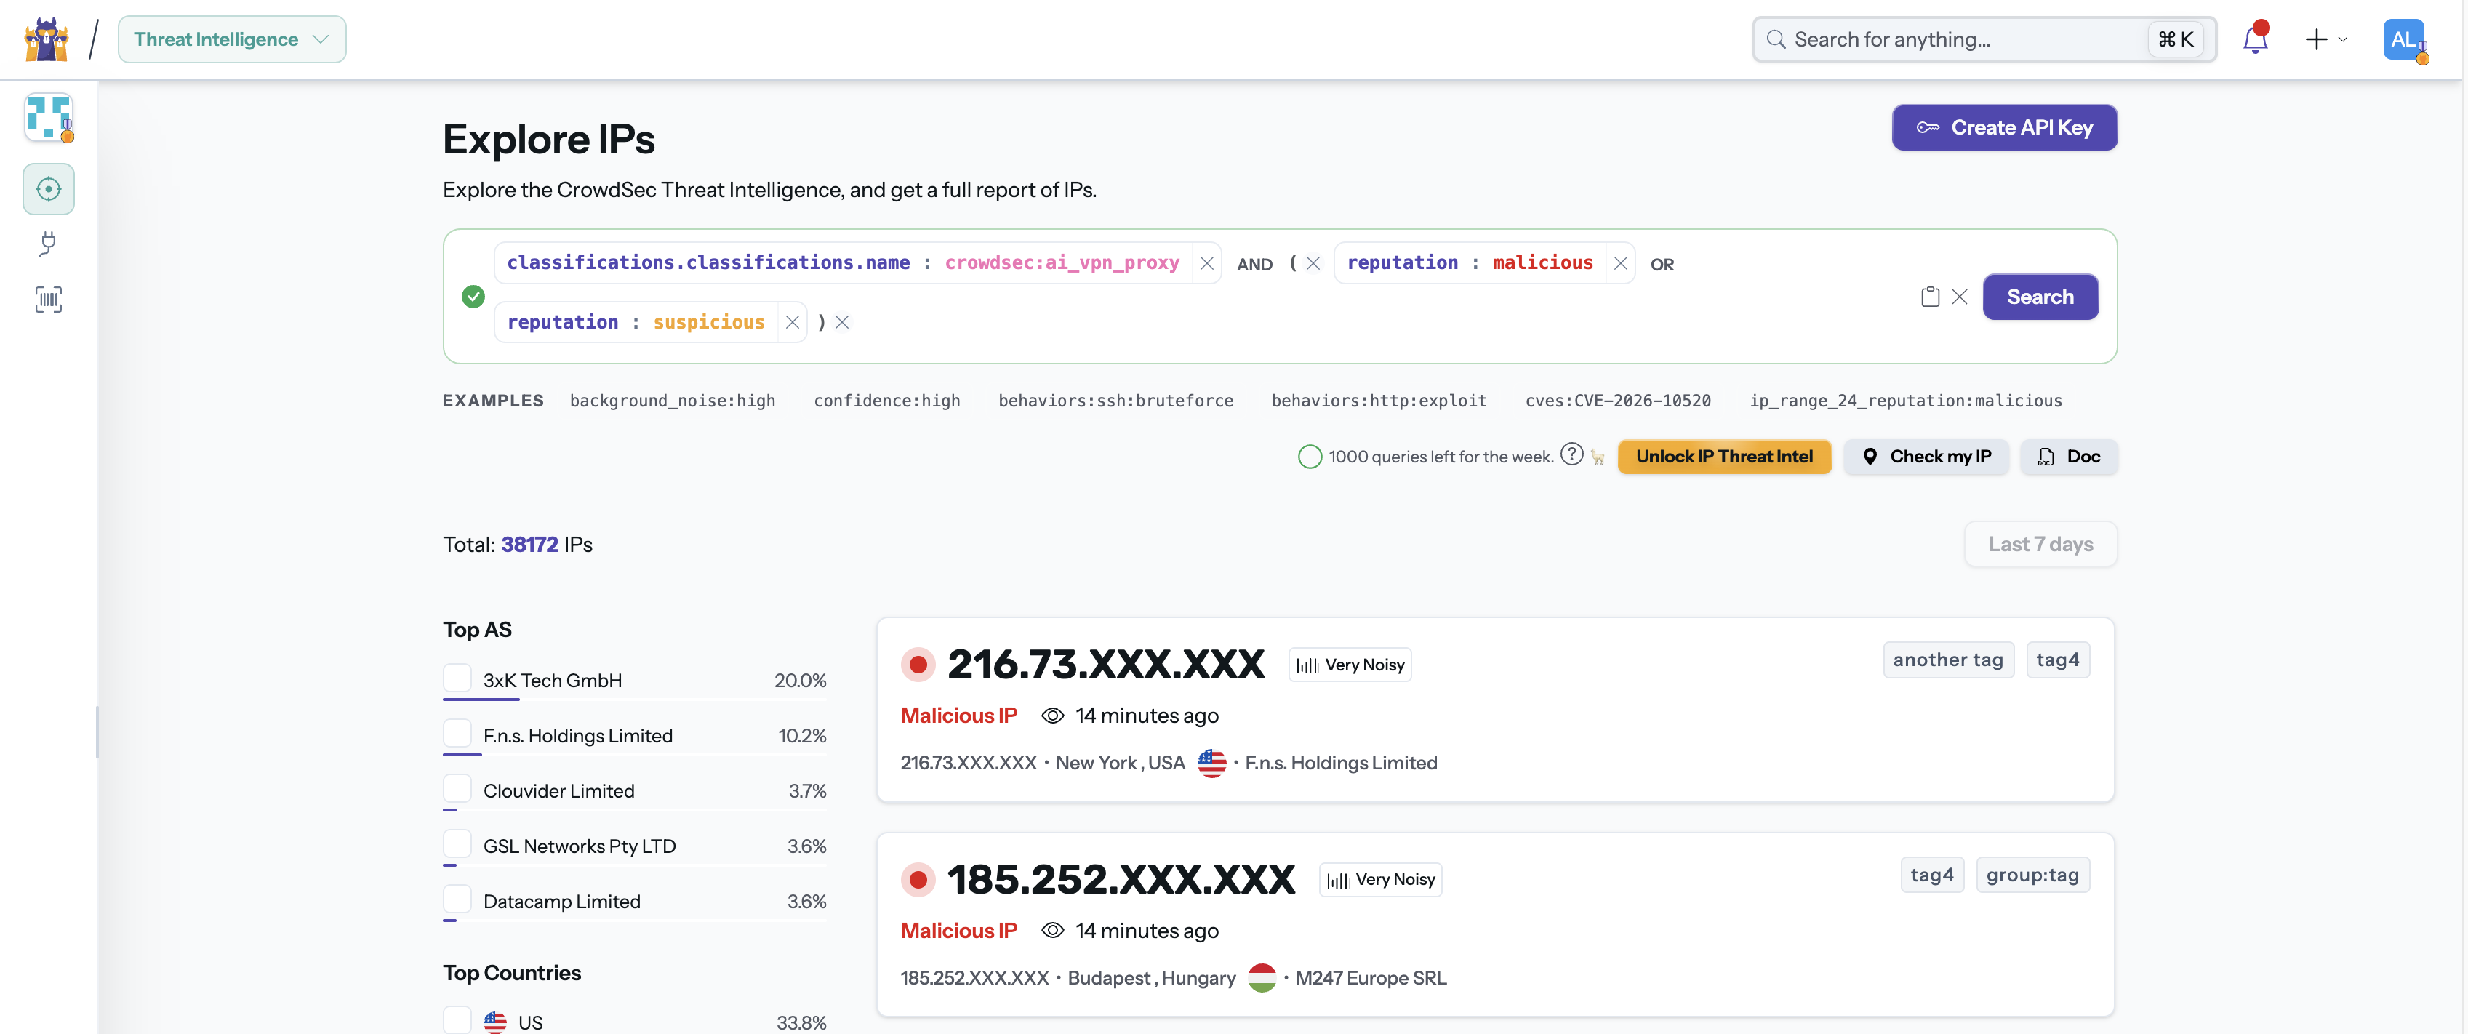
Task: Remove the crowdsec:ai_vpn_proxy classification filter
Action: coord(1207,263)
